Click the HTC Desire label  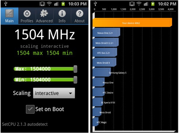108,92
